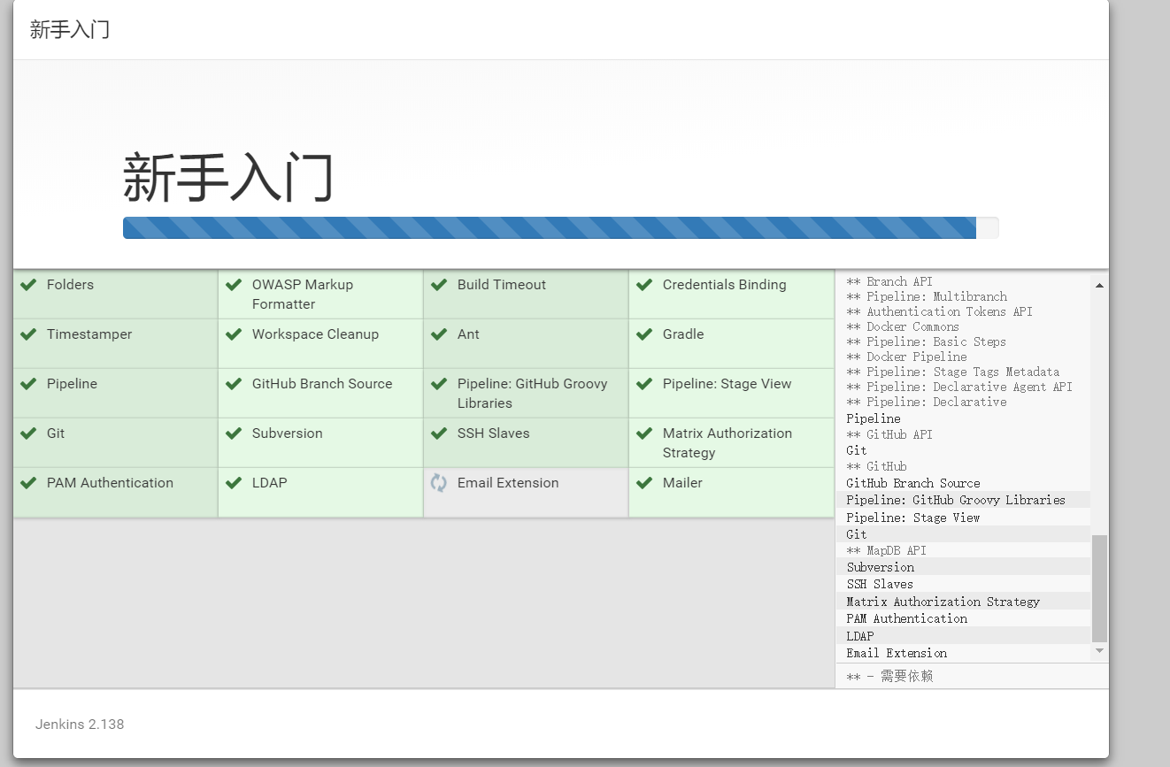Click 'Pipeline: GitHub Groovy Libraries' log line
The image size is (1170, 767).
956,500
